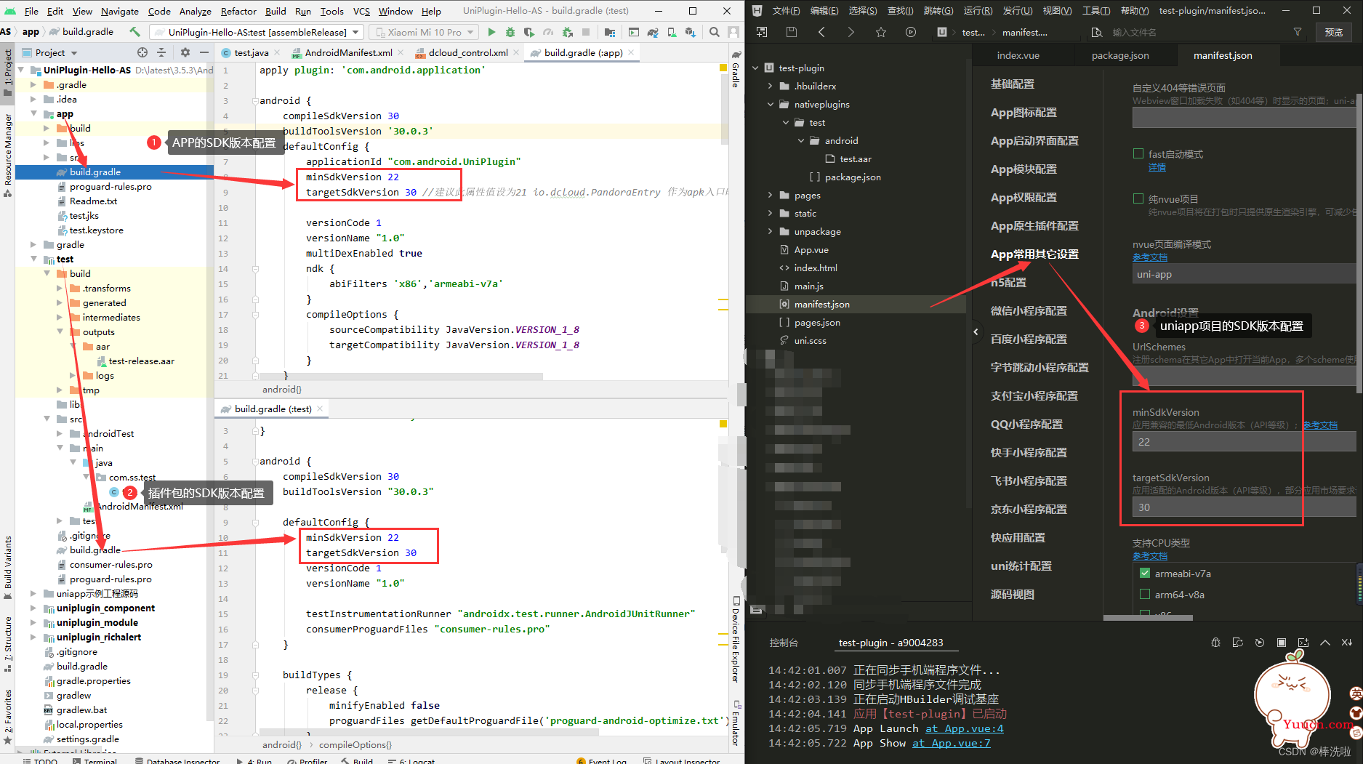Uncheck the armeabi-v7a CPU type

pos(1145,574)
